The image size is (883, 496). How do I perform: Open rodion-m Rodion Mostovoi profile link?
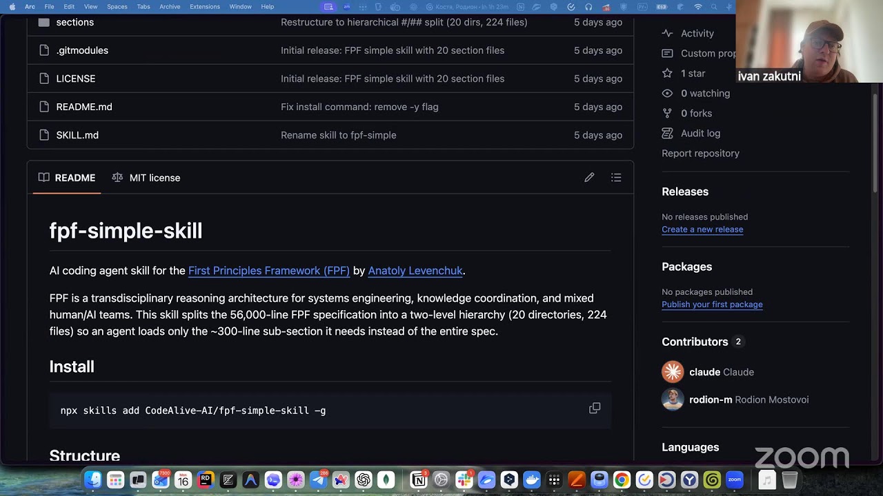[x=748, y=400]
